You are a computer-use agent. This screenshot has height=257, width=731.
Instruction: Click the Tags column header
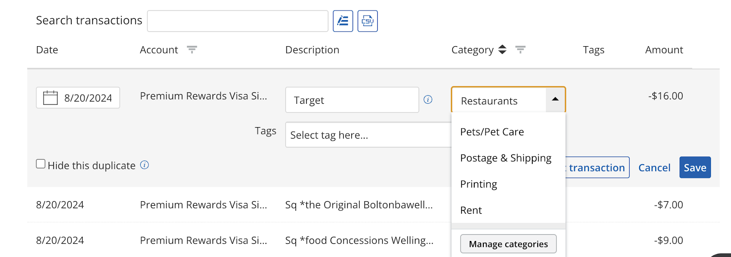pos(593,50)
